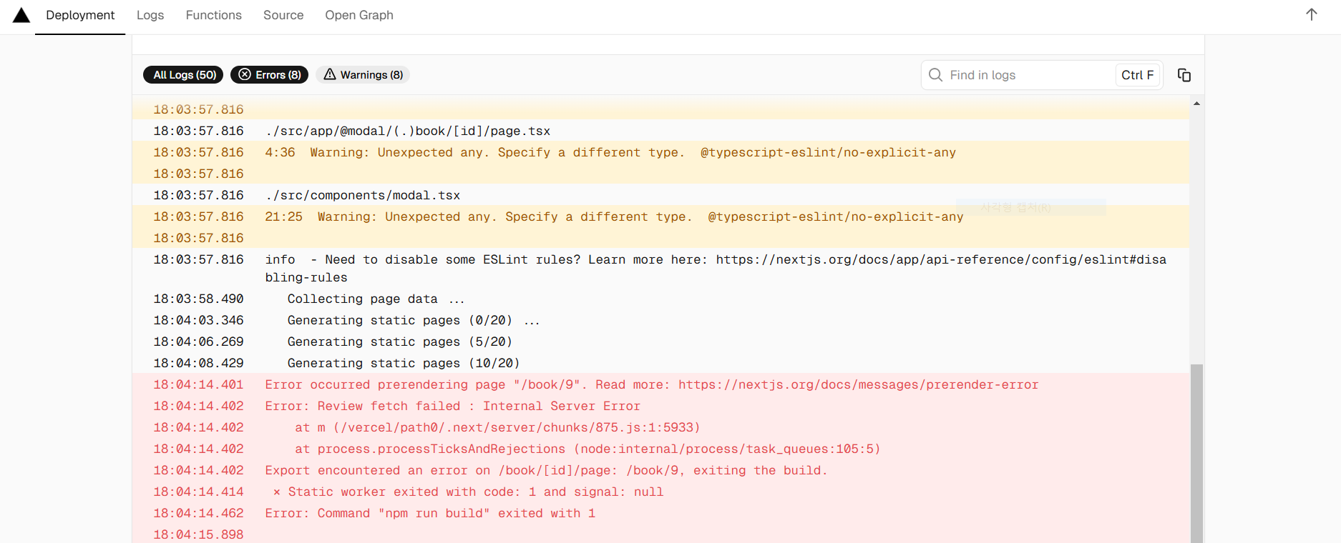Open the Open Graph tab
1341x543 pixels.
tap(359, 15)
